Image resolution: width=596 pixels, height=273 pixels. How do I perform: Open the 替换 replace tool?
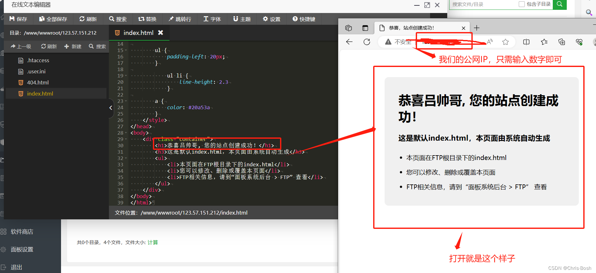coord(147,19)
